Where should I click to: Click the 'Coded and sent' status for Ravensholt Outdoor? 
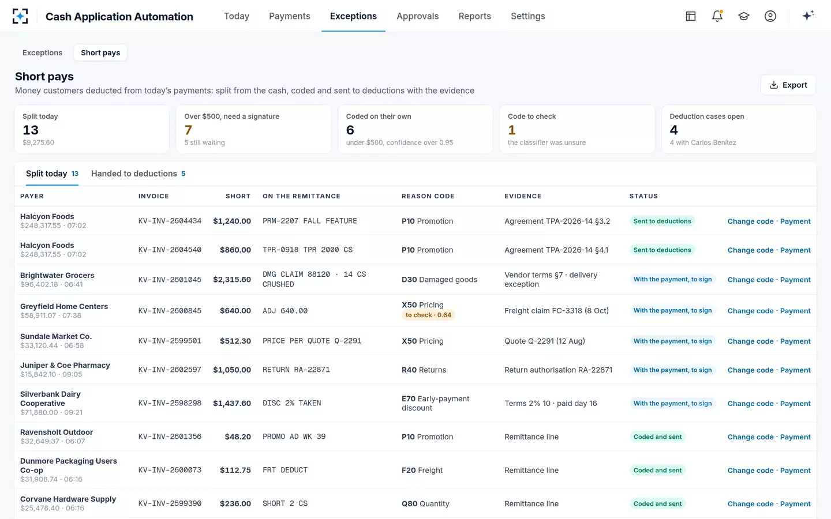click(x=657, y=437)
